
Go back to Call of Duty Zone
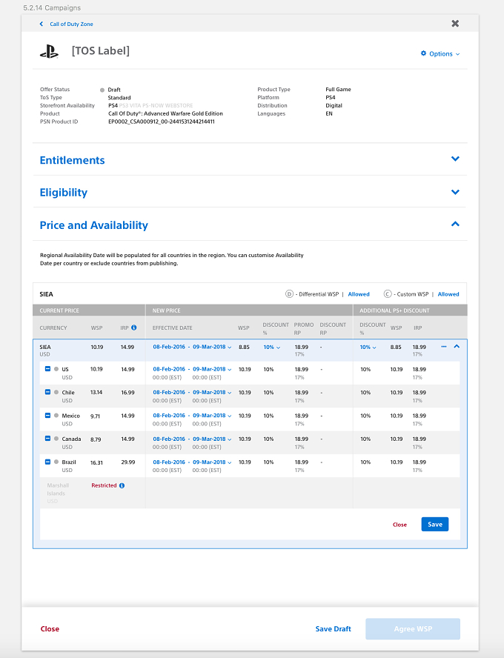(71, 24)
